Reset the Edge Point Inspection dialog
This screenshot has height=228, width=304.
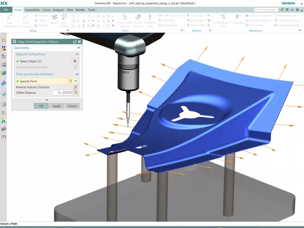(74, 42)
